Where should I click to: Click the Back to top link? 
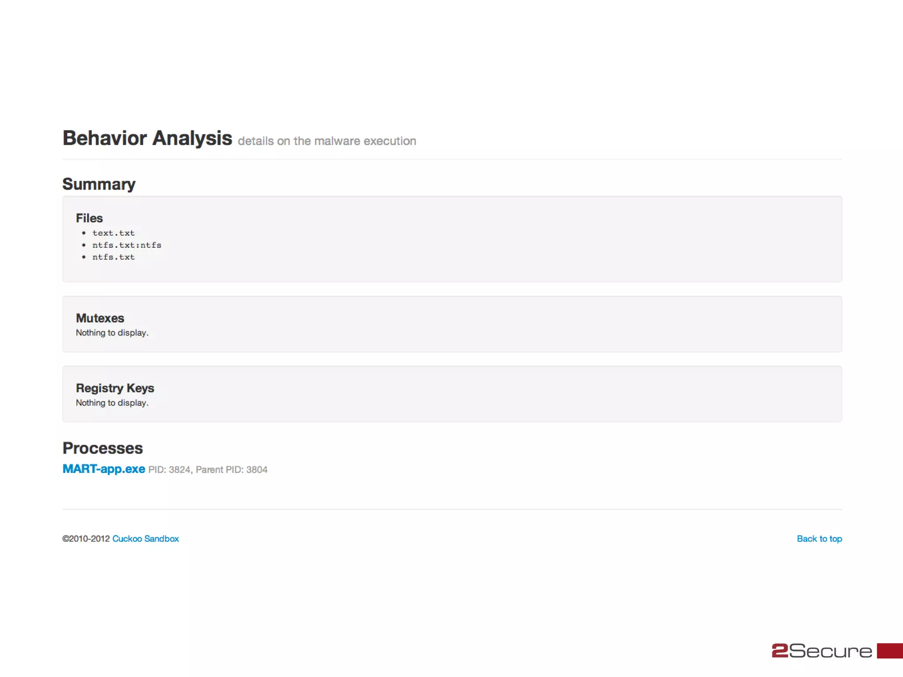(x=819, y=539)
